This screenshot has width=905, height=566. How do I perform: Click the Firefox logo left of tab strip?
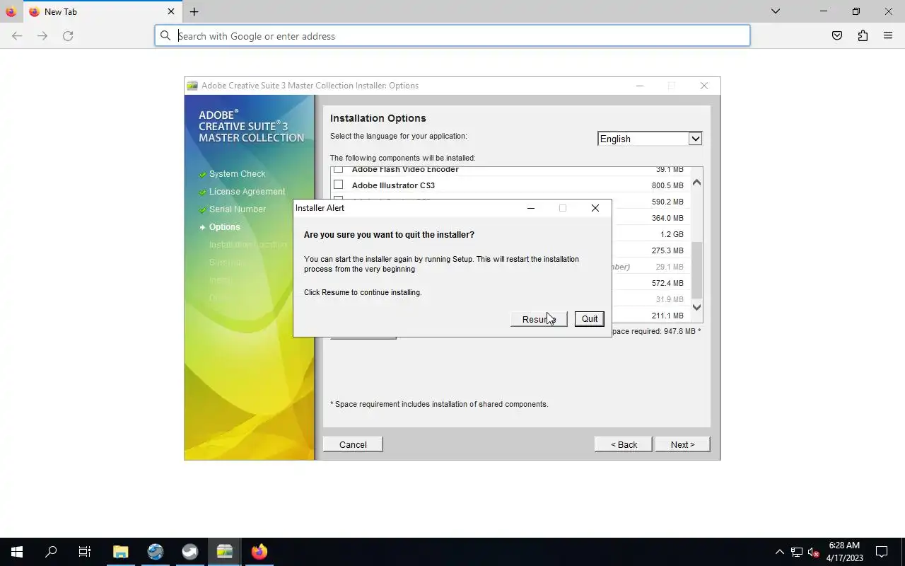coord(11,12)
